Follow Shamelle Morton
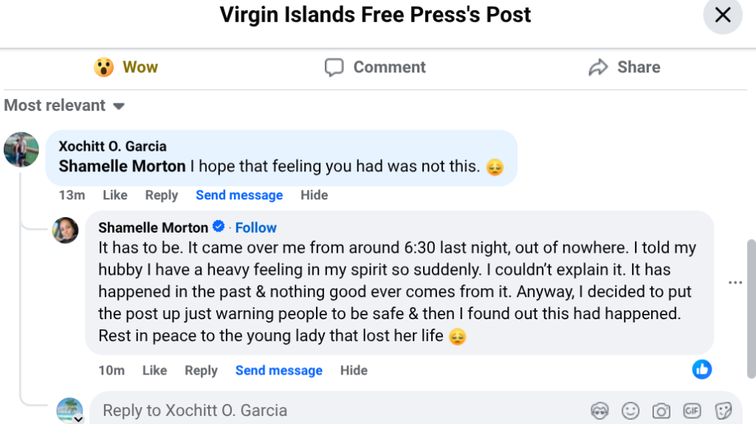Viewport: 756px width, 424px height. (255, 228)
